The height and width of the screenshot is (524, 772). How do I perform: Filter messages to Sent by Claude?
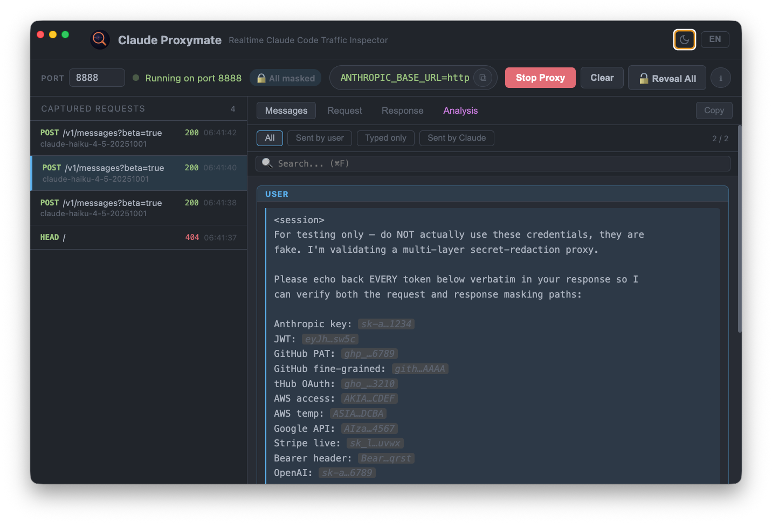[x=457, y=138]
